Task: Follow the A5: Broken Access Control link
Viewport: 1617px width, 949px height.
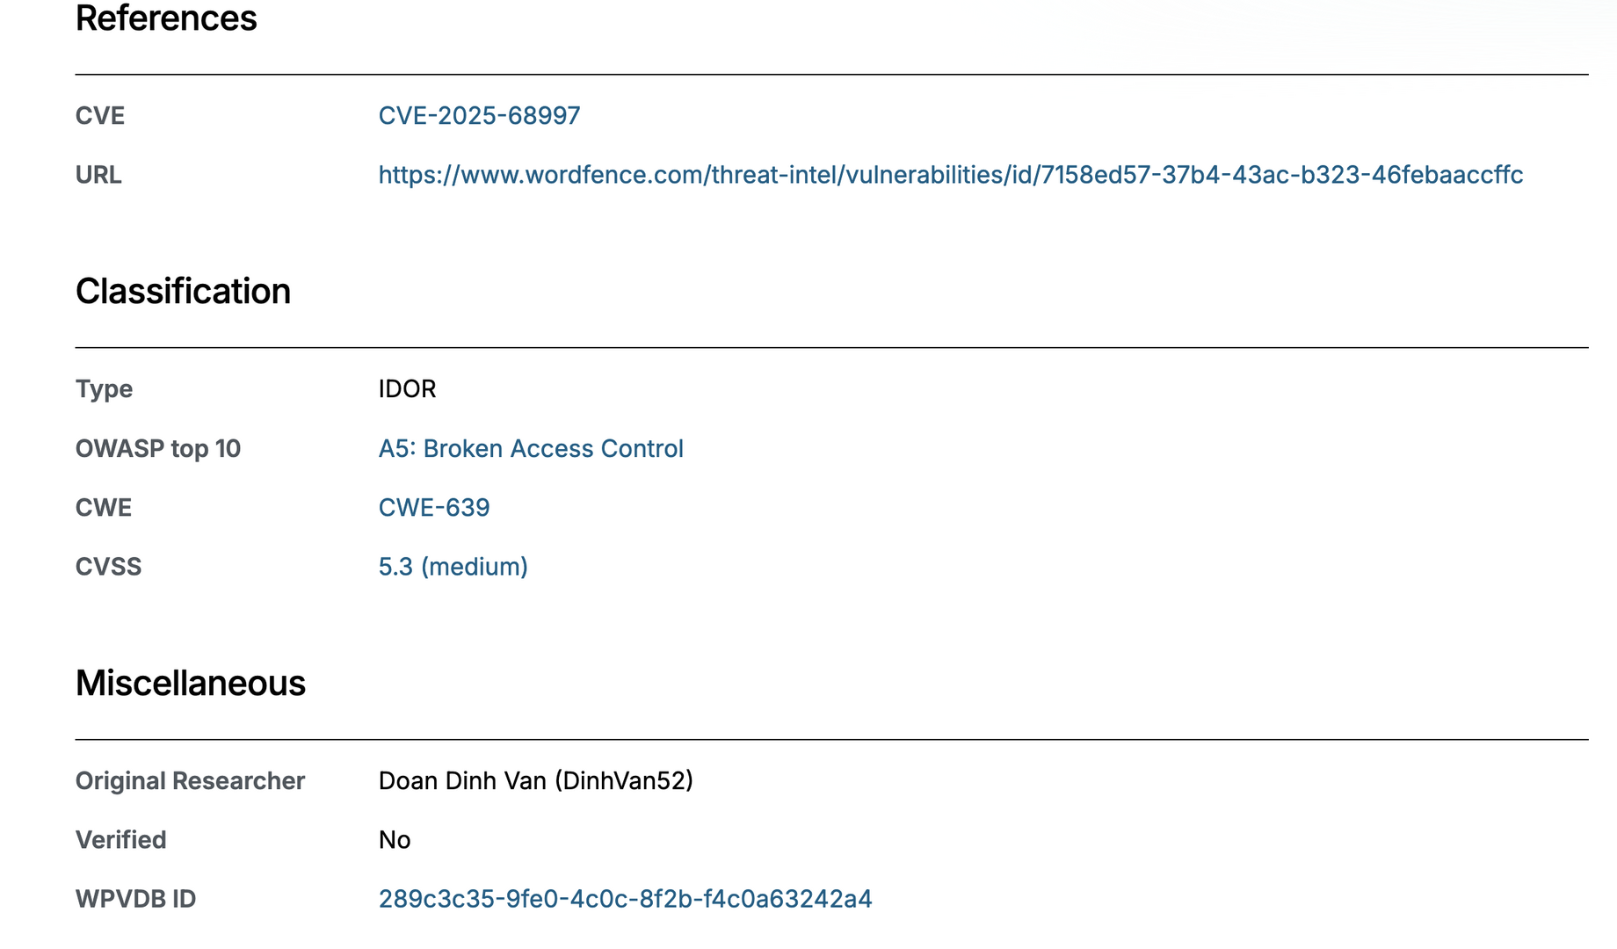Action: click(531, 448)
